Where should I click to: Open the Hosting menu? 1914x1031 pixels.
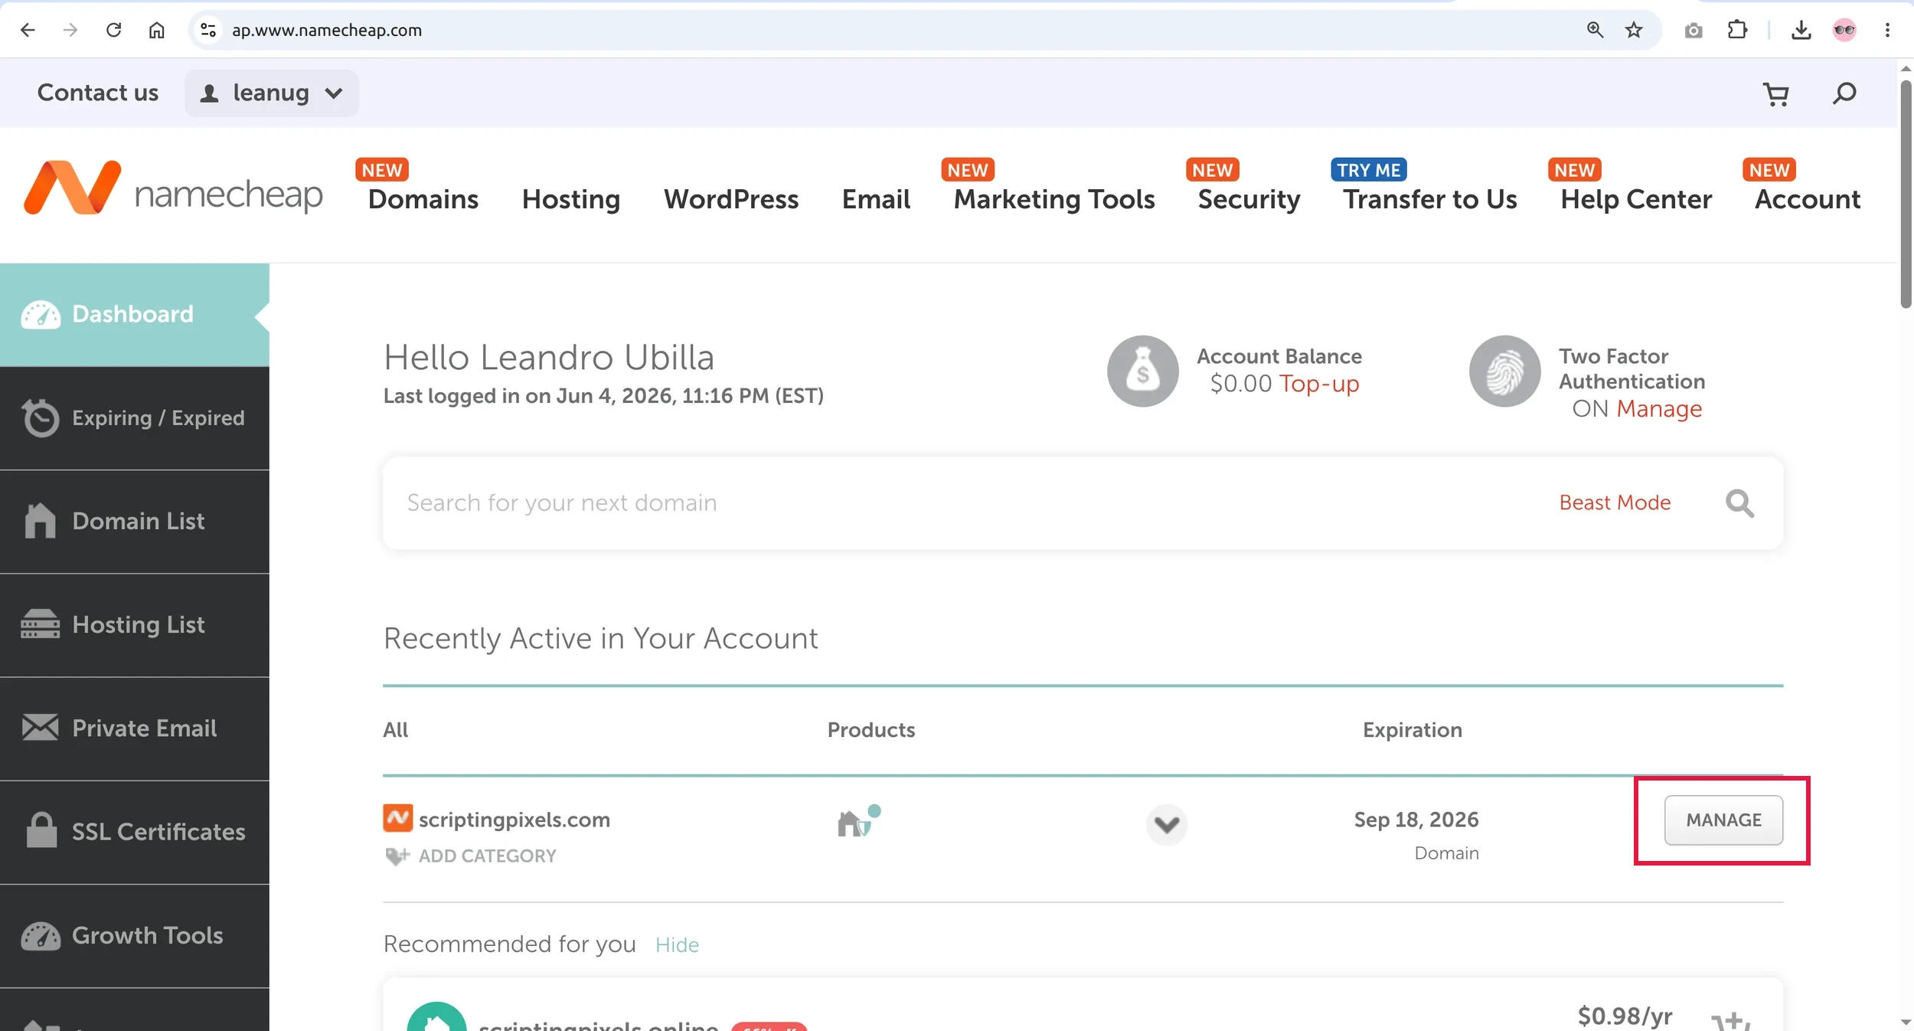571,199
